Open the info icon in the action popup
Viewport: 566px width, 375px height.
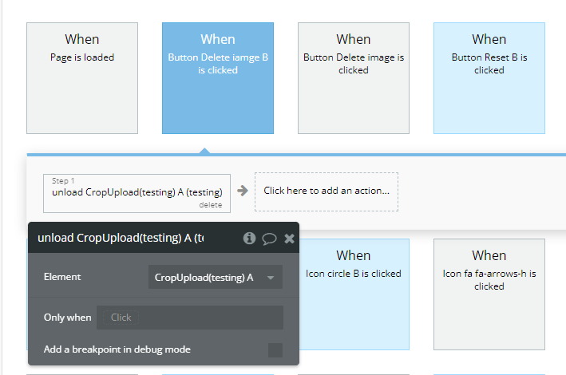click(249, 238)
